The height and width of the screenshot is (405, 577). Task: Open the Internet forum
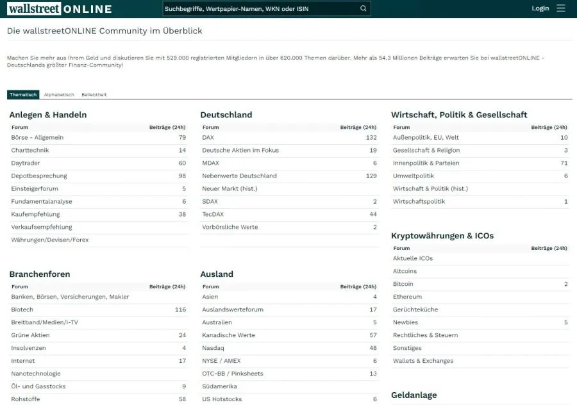pos(23,361)
